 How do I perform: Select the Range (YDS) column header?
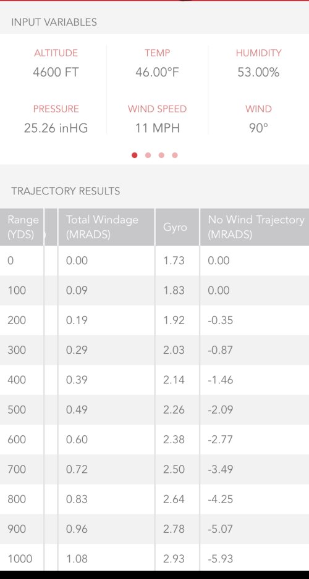click(22, 227)
